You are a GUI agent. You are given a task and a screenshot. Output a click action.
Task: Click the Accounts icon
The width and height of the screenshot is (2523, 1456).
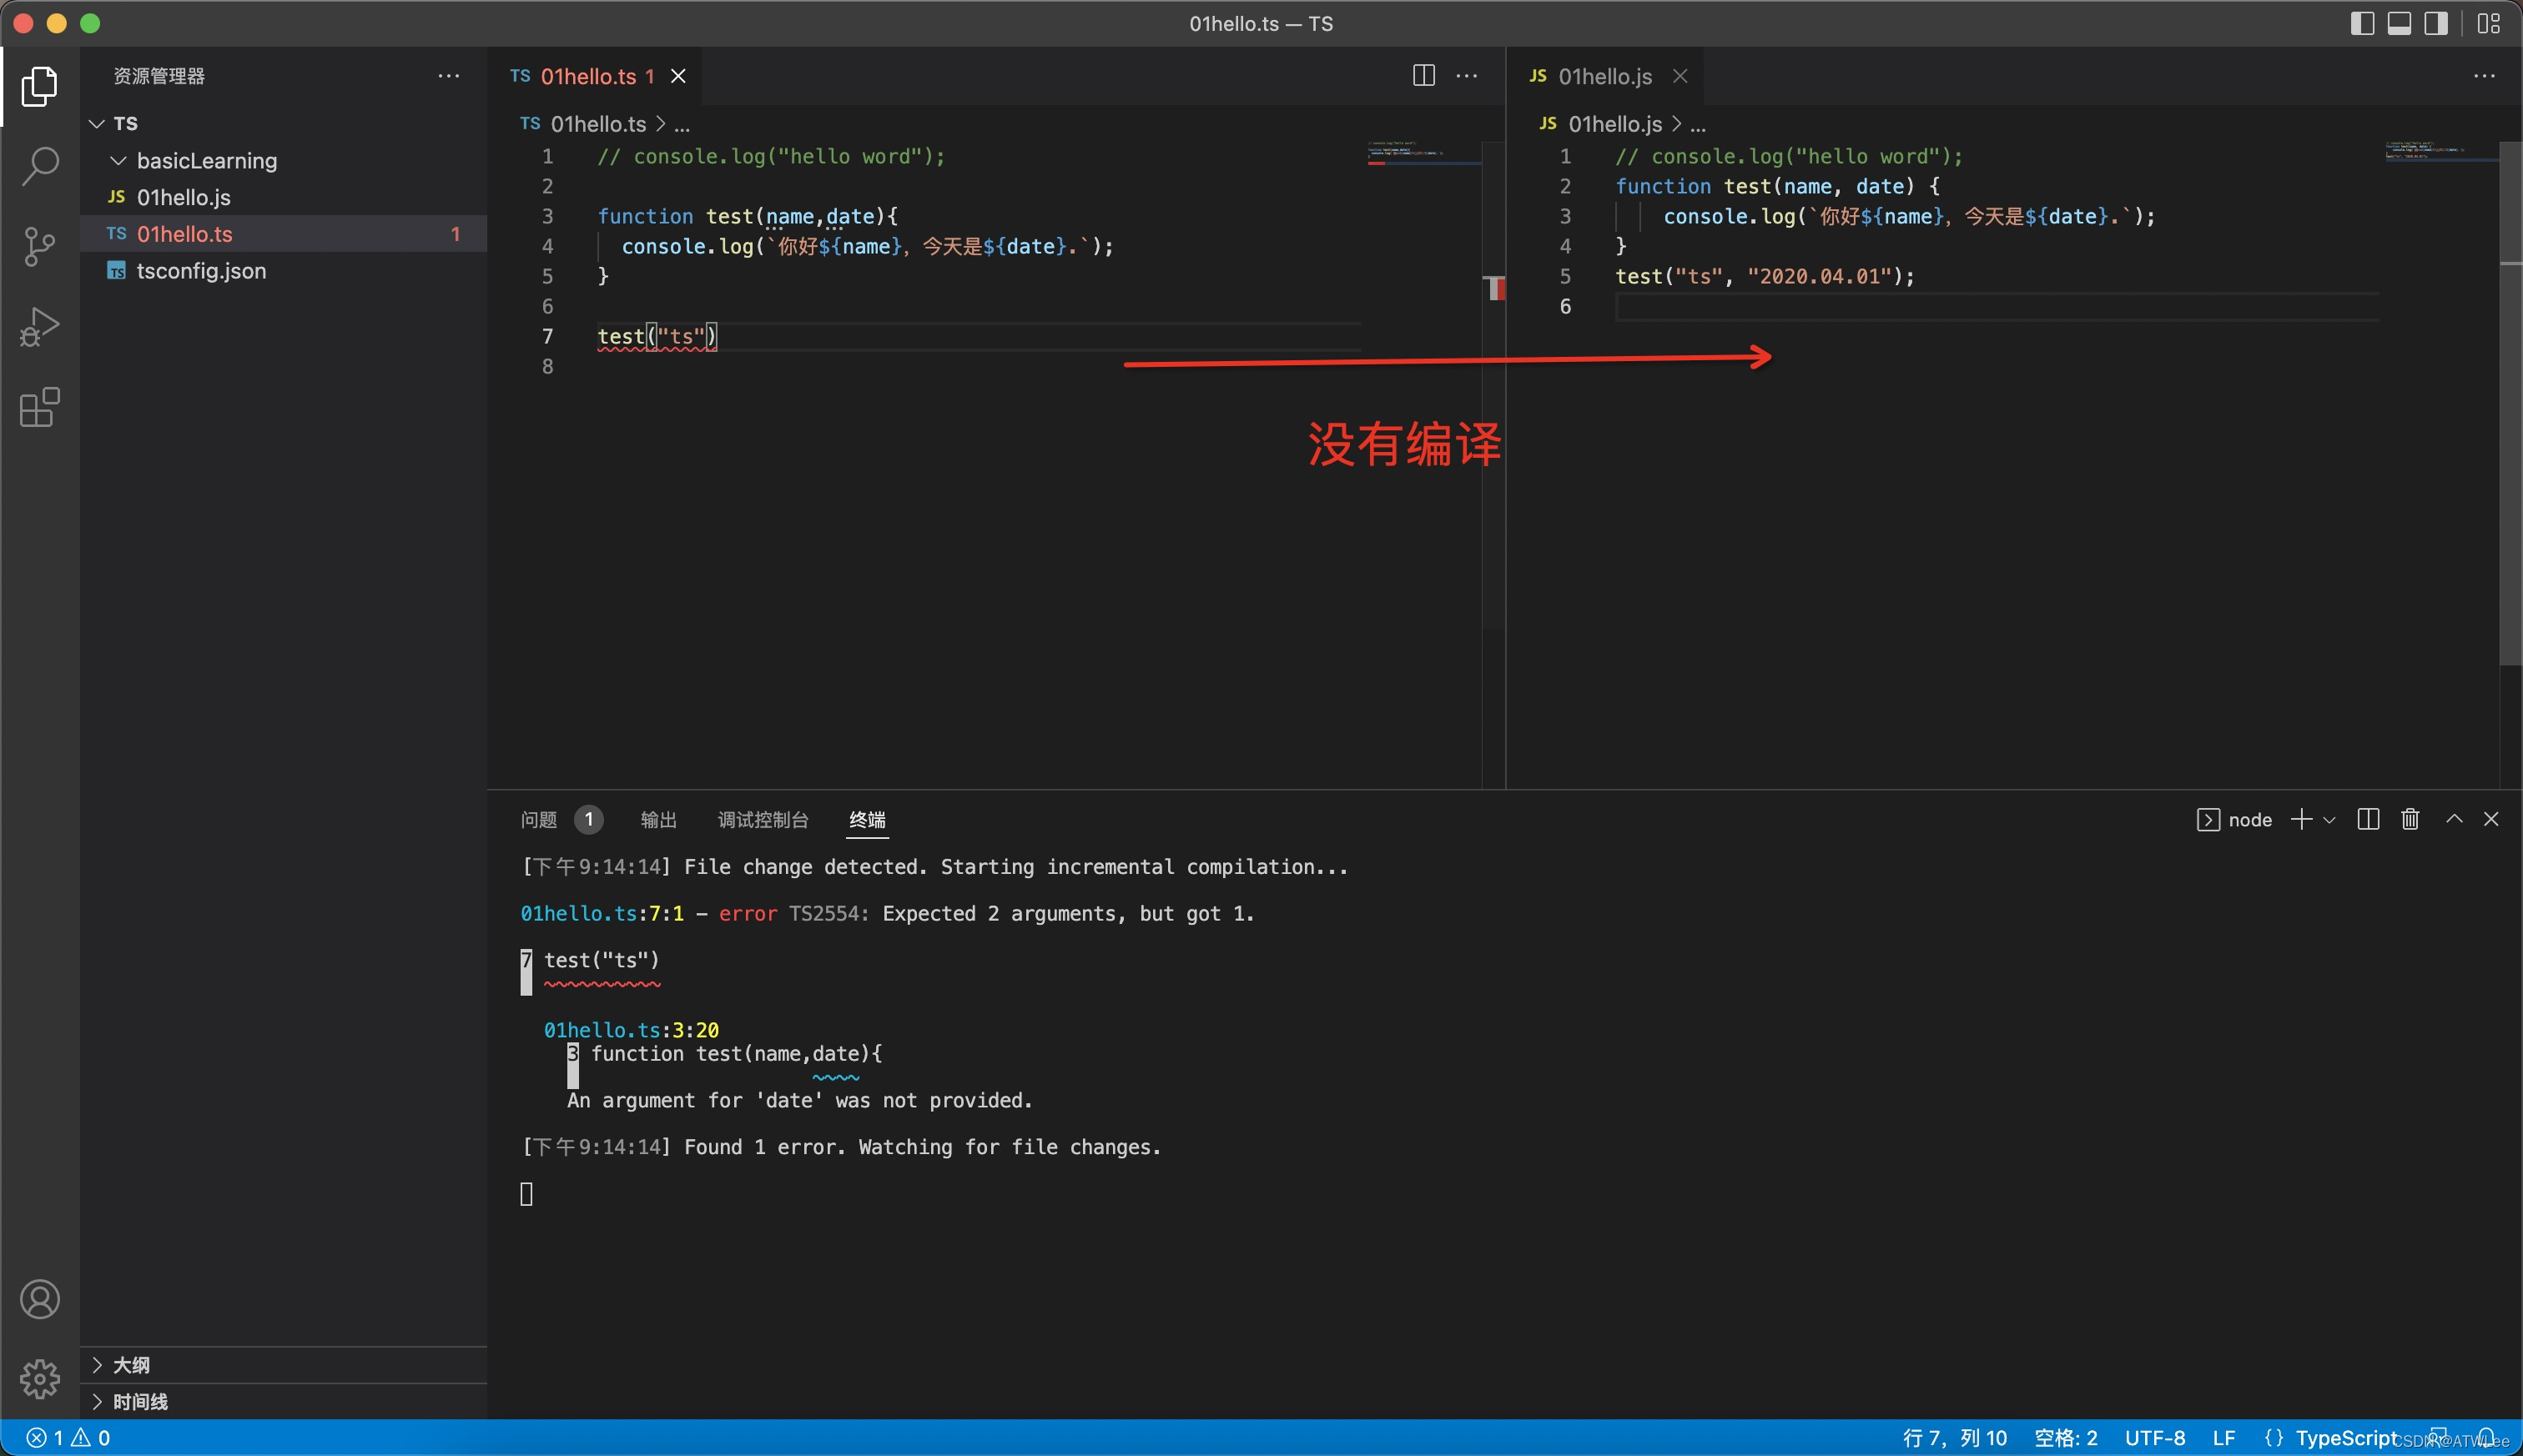(x=40, y=1299)
